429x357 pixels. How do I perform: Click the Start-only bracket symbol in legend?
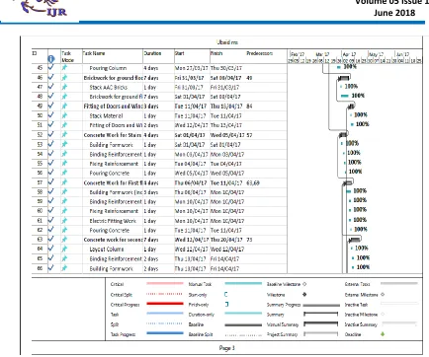click(226, 294)
